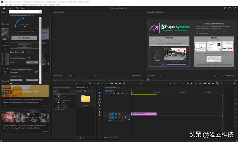
Task: Toggle Linked Selection in the timeline
Action: pyautogui.click(x=114, y=93)
